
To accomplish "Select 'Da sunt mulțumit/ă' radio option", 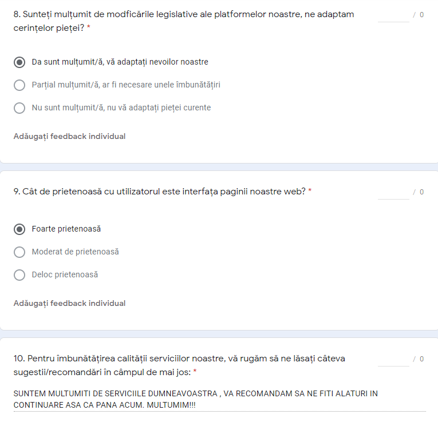I will tap(19, 62).
